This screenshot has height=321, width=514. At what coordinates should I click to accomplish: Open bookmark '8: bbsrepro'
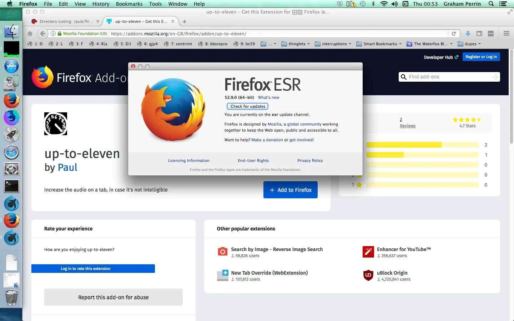(213, 44)
